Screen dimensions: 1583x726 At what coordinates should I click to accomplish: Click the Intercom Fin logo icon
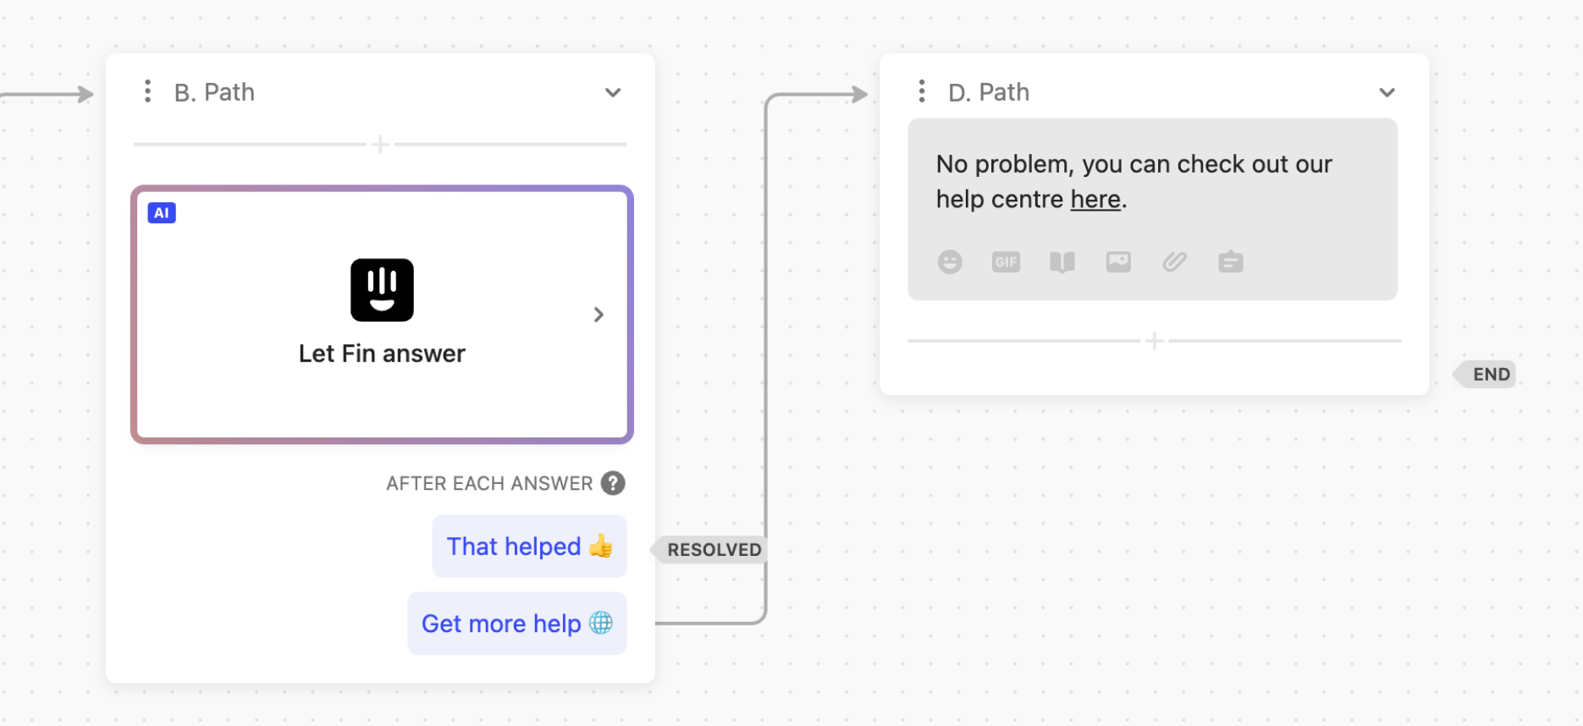coord(382,289)
